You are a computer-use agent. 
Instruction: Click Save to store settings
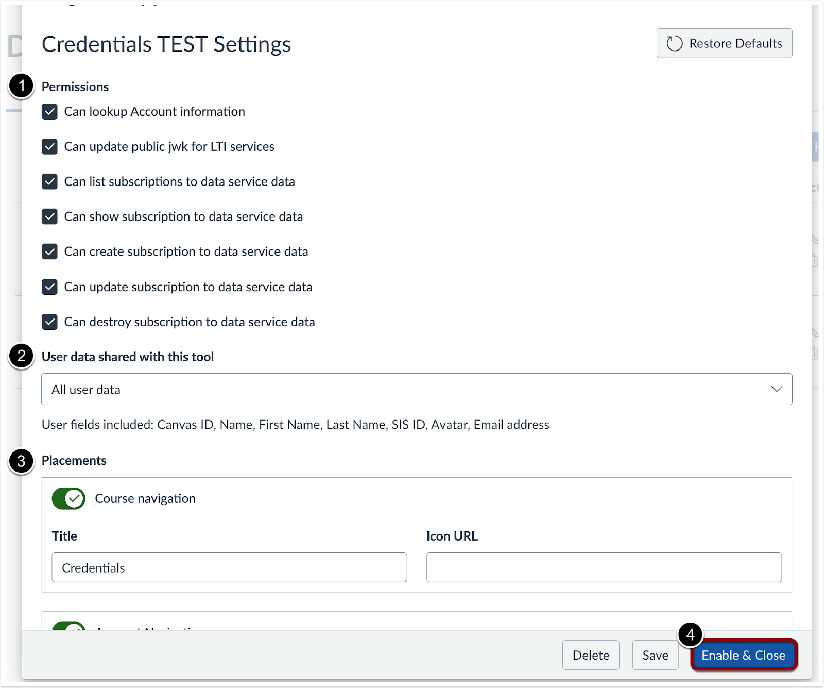click(655, 655)
